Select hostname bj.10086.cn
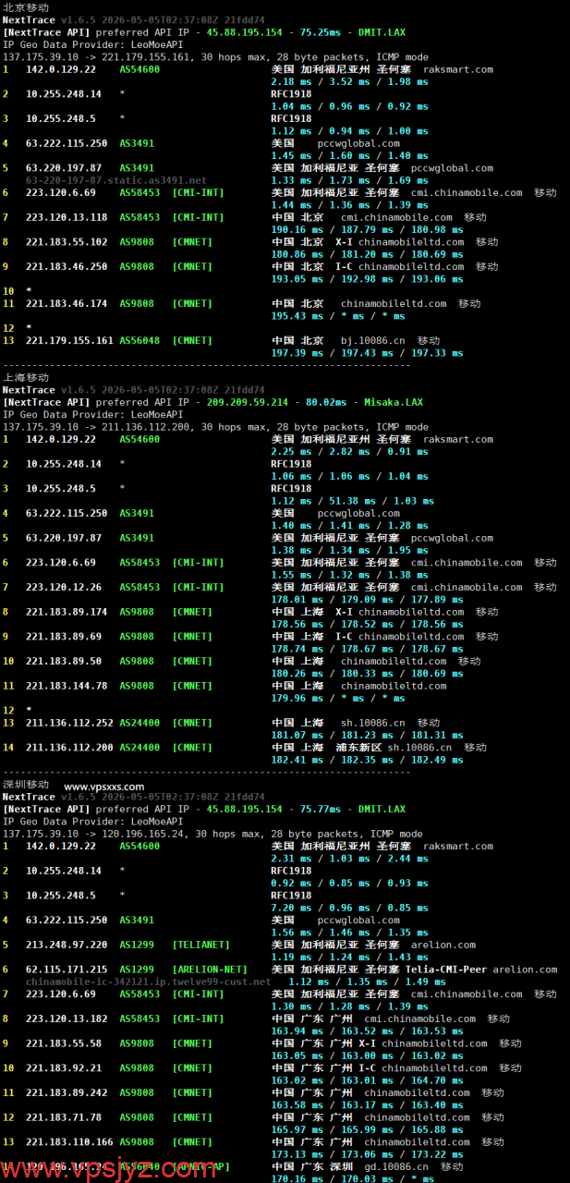Screen dimensions: 570x1183 point(373,340)
